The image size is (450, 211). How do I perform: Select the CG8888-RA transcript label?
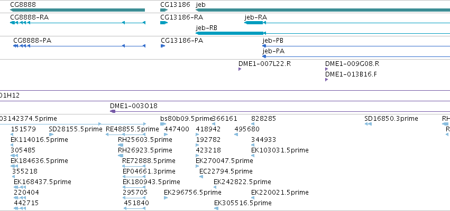[x=29, y=17]
